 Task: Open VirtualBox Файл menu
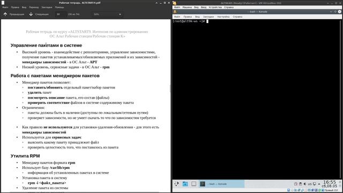[x=177, y=7]
